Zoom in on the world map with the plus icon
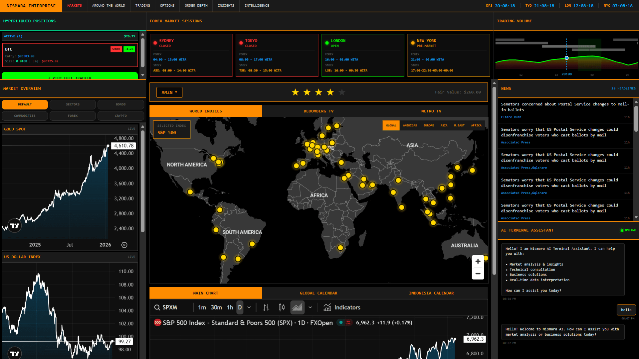Viewport: 639px width, 359px height. pos(478,261)
